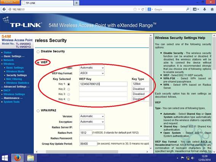Select the Key 2 radio button

point(69,89)
